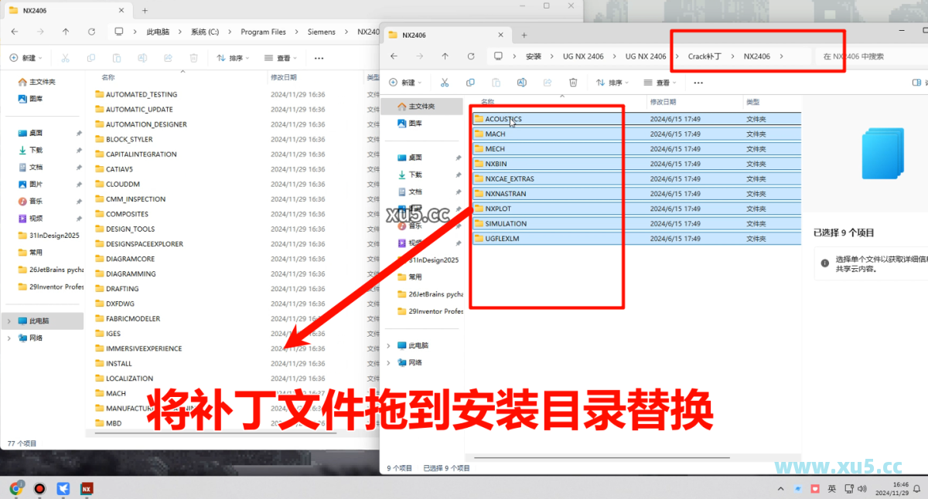
Task: Open the 查看 view dropdown in Program Files window
Action: 283,58
